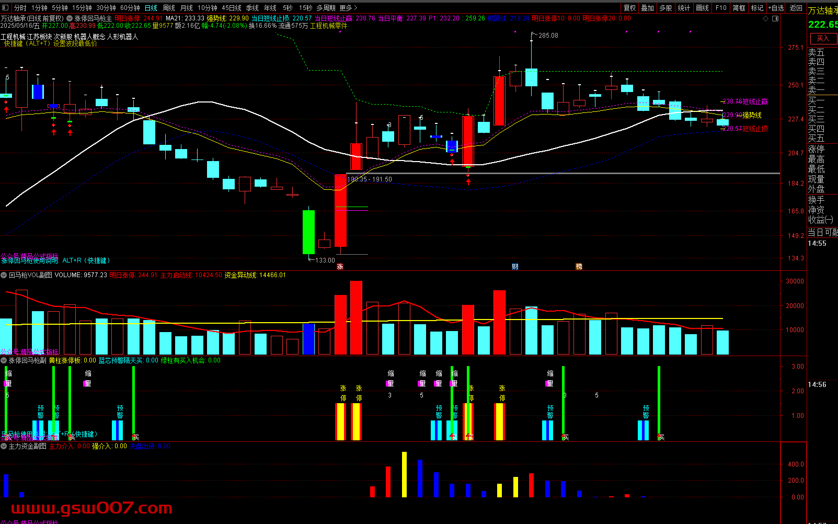This screenshot has width=838, height=524.
Task: Switch to 月线 monthly chart
Action: 187,8
